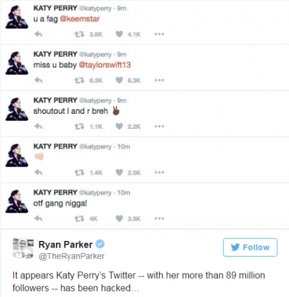This screenshot has width=289, height=297.
Task: Open the @TheRyanParker handle
Action: pos(72,256)
